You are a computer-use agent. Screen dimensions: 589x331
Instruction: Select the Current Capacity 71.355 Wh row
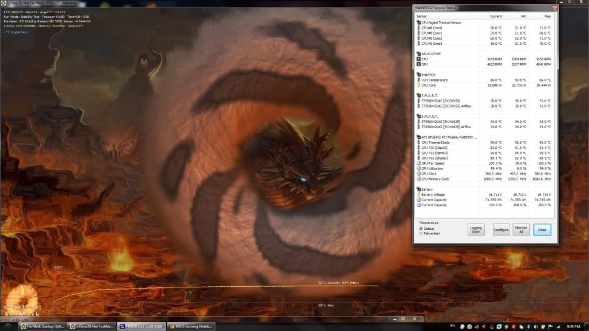click(x=484, y=200)
